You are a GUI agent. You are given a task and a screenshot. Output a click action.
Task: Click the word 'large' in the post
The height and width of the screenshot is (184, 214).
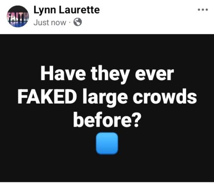point(105,98)
